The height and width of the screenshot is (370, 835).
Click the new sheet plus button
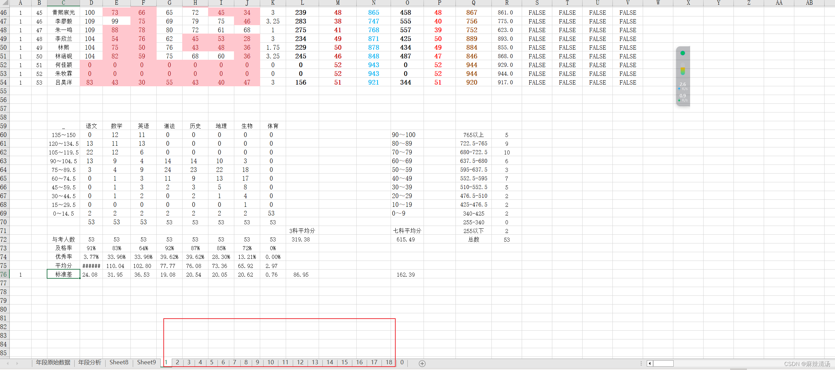pos(422,363)
